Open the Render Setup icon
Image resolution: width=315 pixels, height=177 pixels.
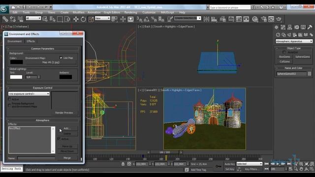264,19
